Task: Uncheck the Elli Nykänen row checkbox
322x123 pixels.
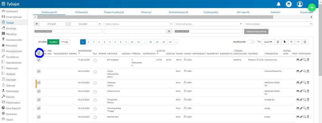Action: [39, 60]
